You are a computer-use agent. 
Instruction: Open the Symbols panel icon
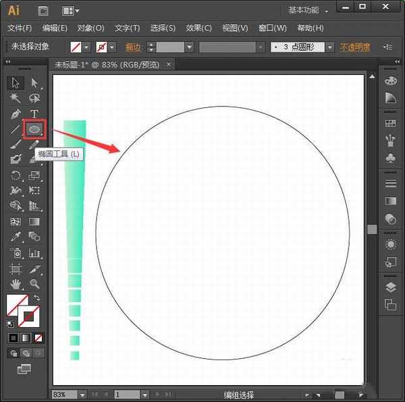coord(390,157)
